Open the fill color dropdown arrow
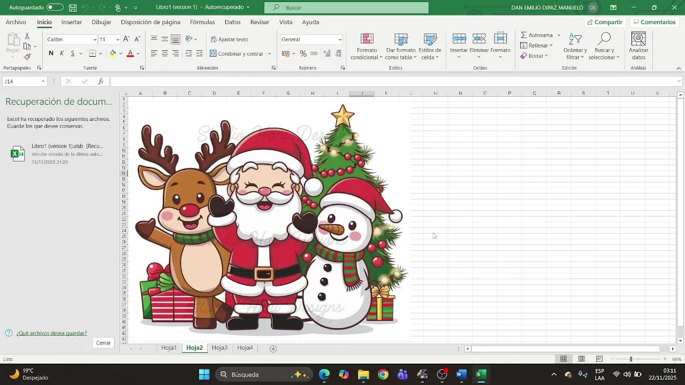 coord(120,53)
